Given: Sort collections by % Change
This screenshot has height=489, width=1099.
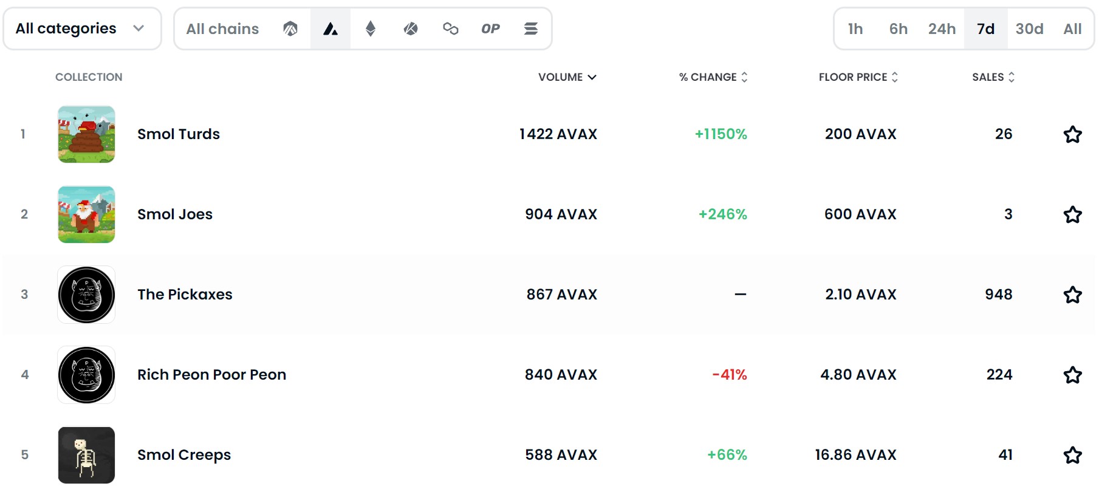Looking at the screenshot, I should (x=713, y=77).
